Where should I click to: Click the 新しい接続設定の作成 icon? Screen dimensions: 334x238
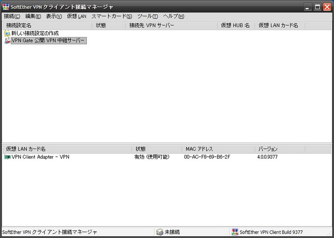(x=7, y=33)
